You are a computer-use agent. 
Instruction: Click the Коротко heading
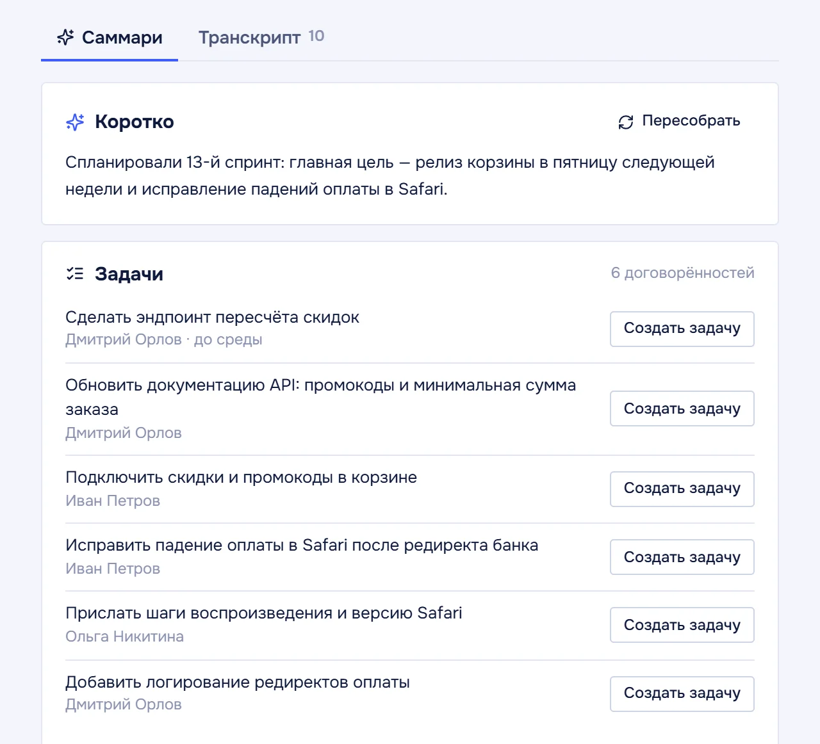point(135,122)
